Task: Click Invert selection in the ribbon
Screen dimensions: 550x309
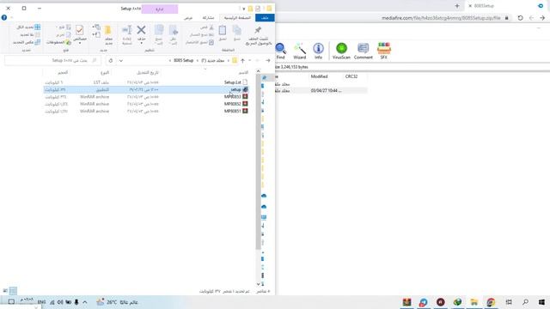Action: tap(27, 42)
